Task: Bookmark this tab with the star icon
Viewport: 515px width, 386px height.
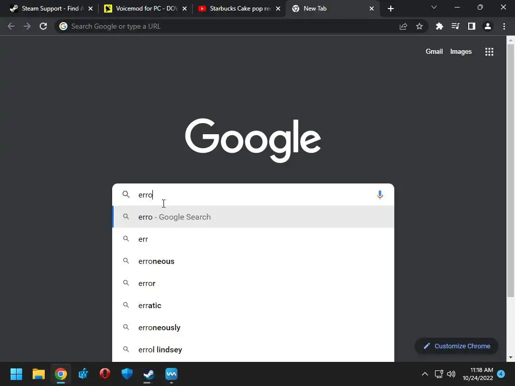Action: [419, 26]
